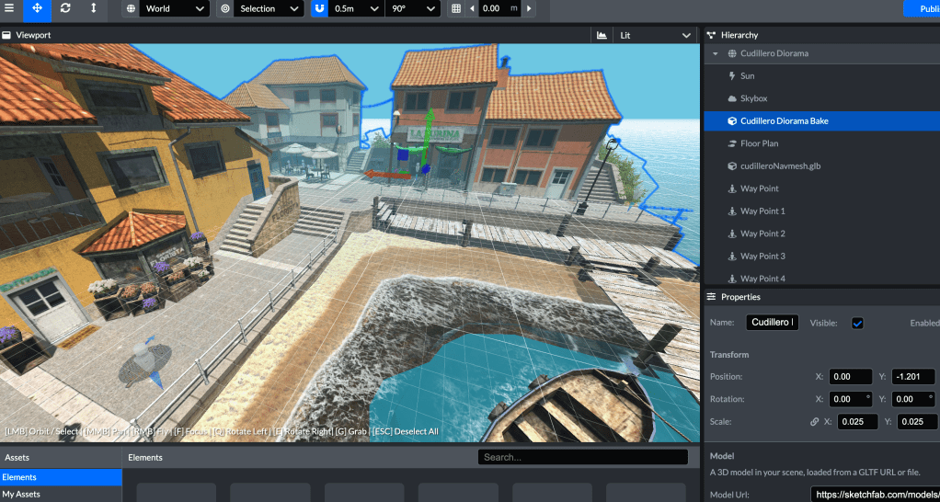Select the My Assets tab

point(61,495)
